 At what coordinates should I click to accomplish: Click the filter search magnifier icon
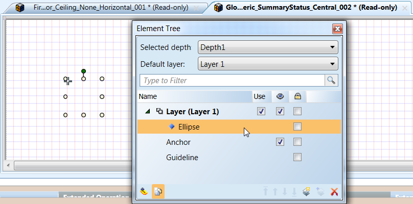coord(332,81)
